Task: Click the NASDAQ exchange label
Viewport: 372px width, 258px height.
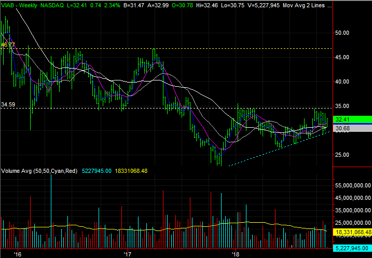Action: [52, 5]
